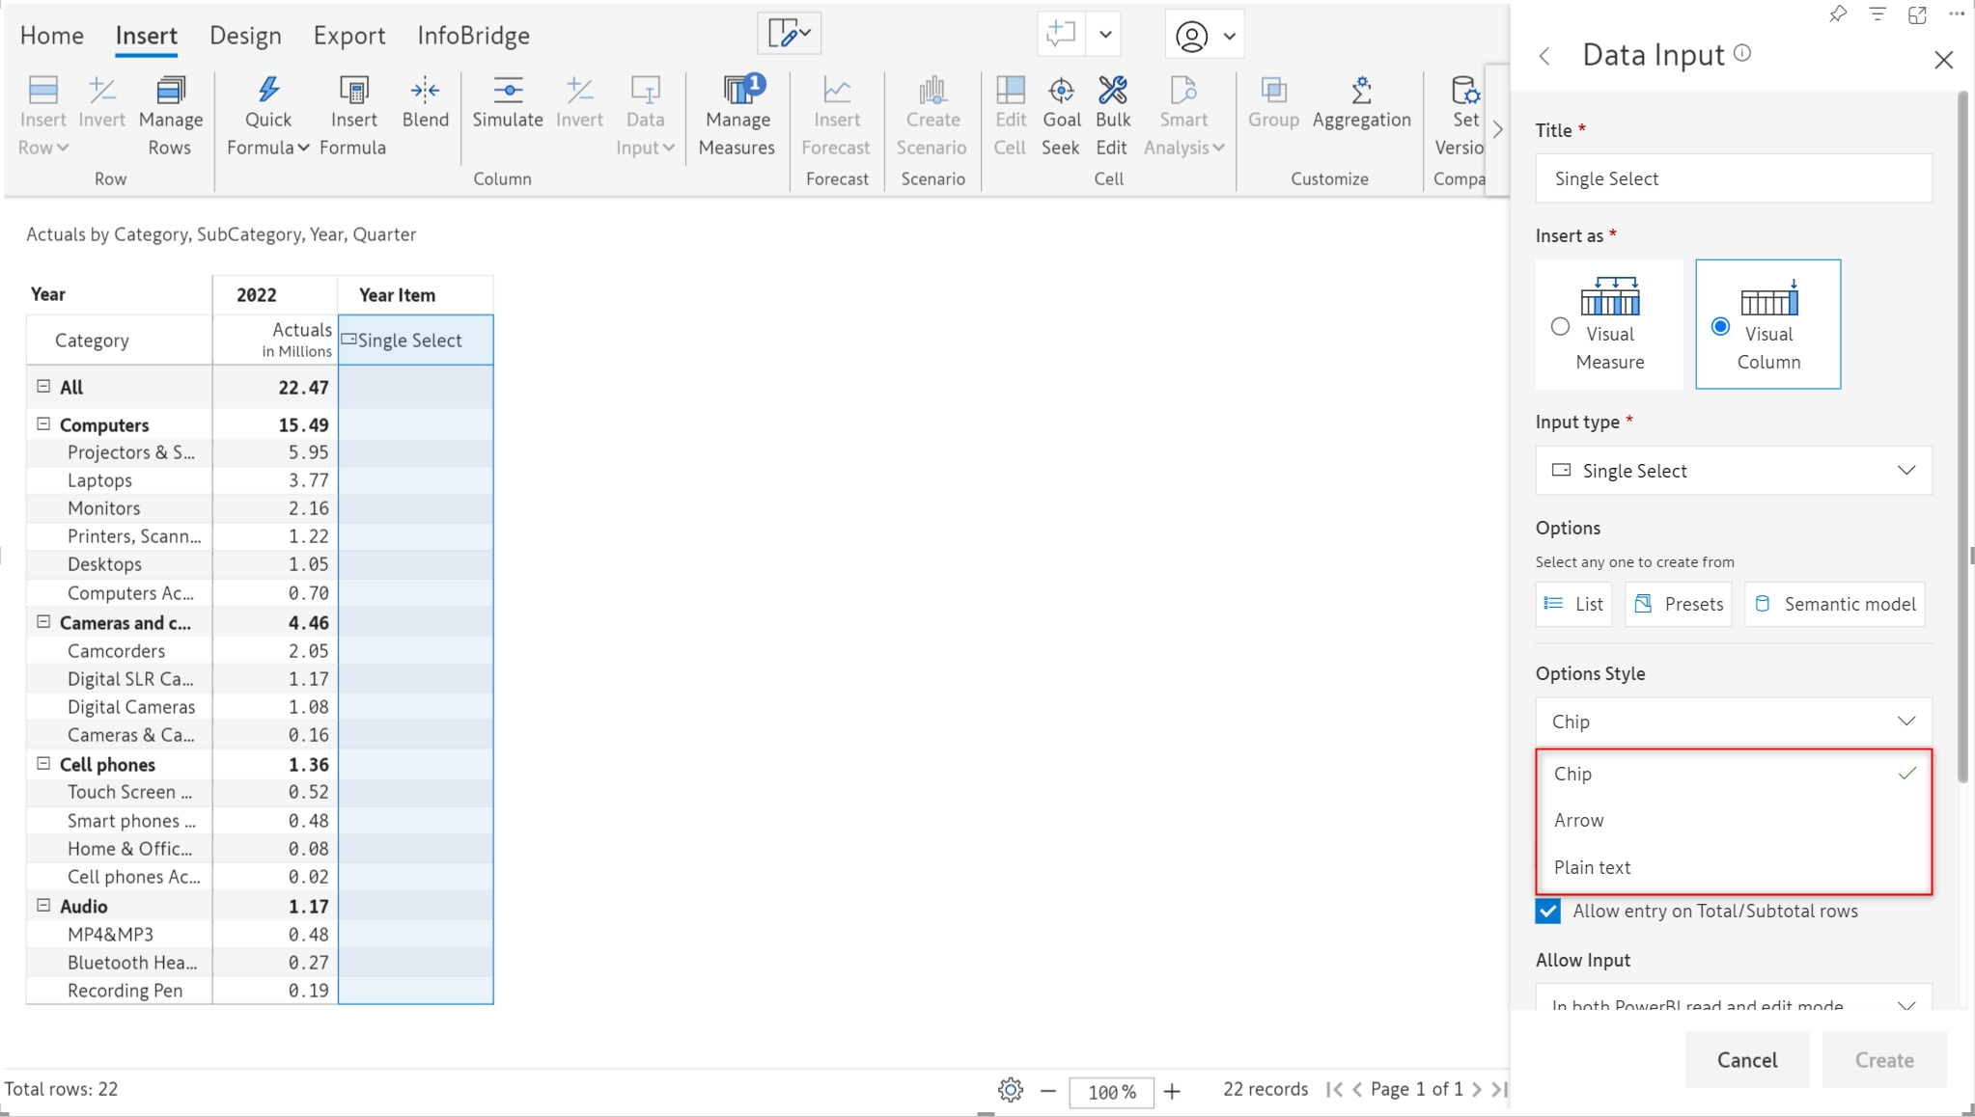Open the Manage Rows icon

pos(170,91)
